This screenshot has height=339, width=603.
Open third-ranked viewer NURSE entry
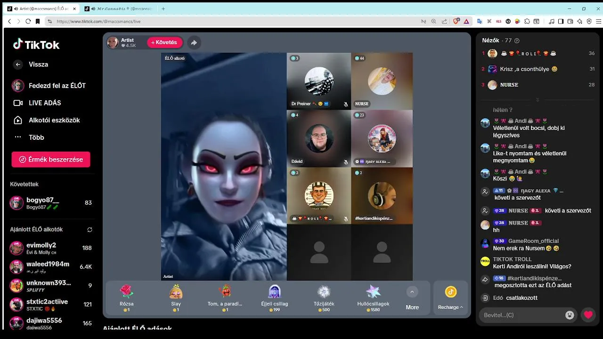[538, 85]
